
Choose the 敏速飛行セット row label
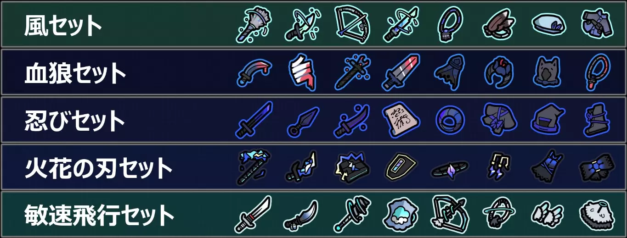tap(100, 216)
